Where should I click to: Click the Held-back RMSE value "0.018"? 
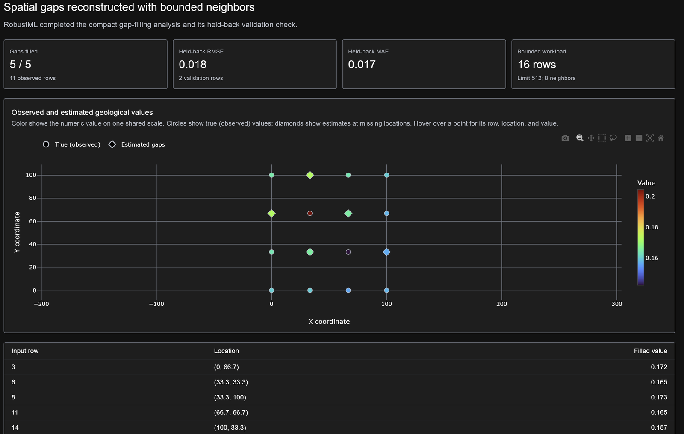(193, 65)
